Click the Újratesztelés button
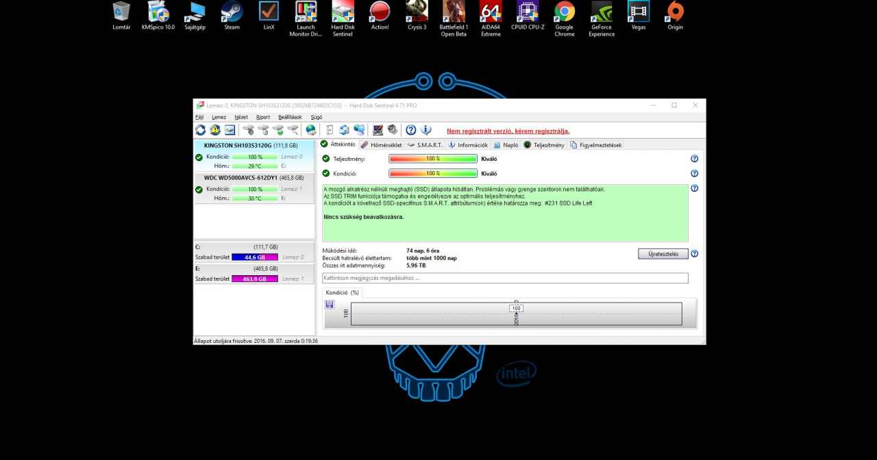The height and width of the screenshot is (460, 877). (x=663, y=254)
